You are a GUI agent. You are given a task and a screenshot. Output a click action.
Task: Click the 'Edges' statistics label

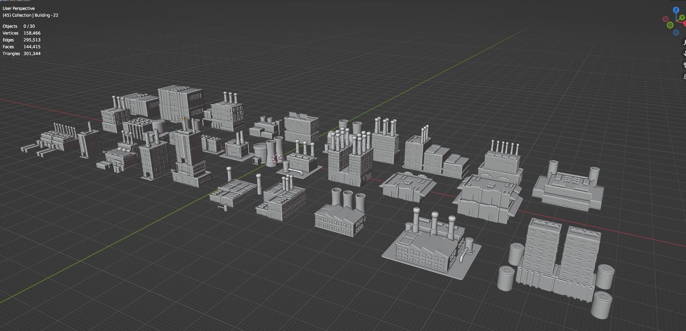pos(8,40)
